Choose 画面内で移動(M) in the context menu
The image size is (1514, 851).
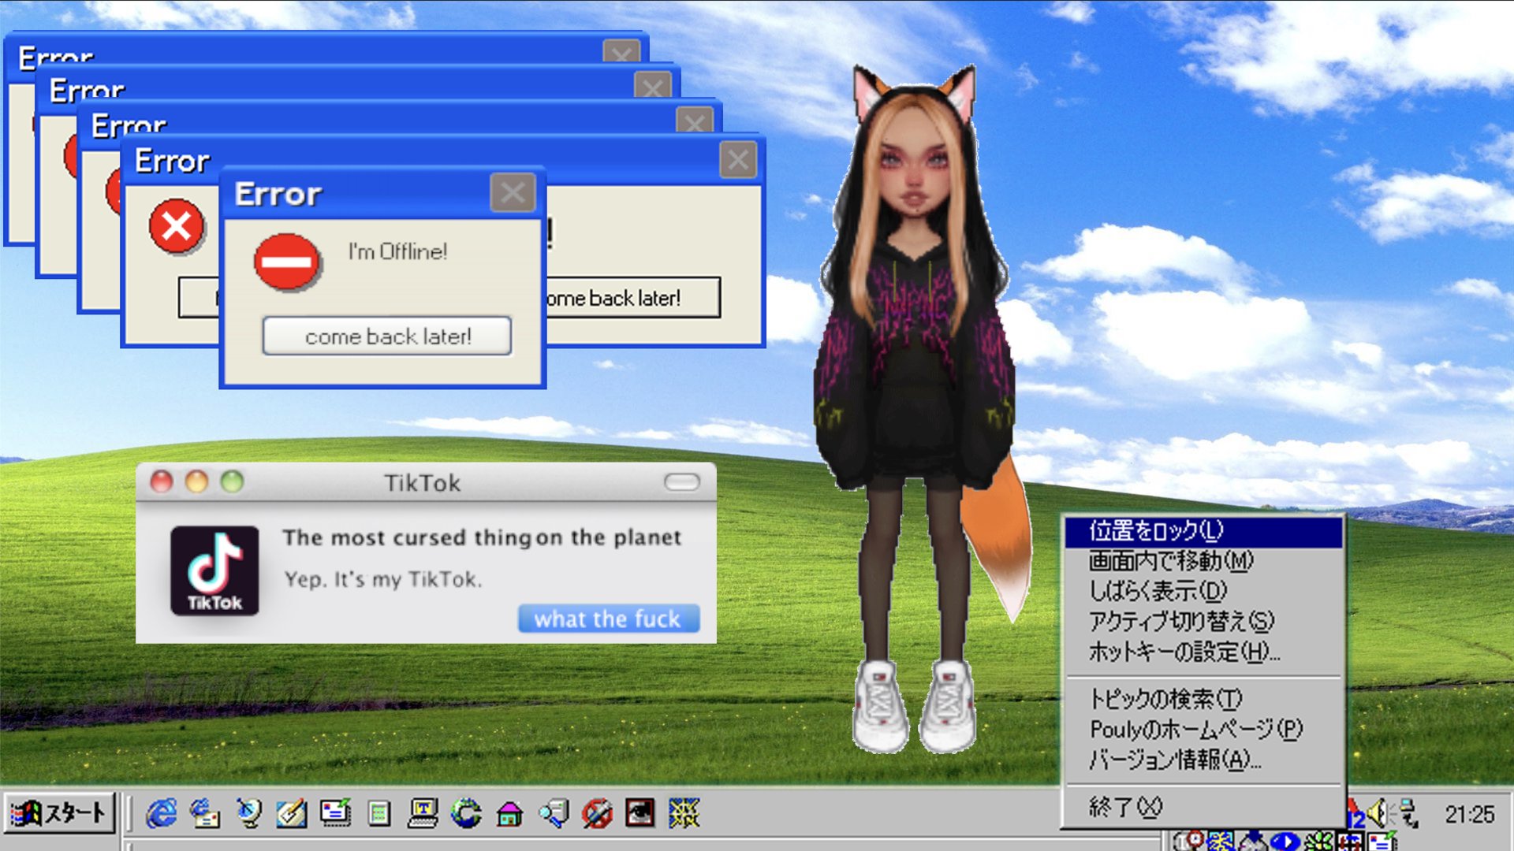[x=1203, y=561]
